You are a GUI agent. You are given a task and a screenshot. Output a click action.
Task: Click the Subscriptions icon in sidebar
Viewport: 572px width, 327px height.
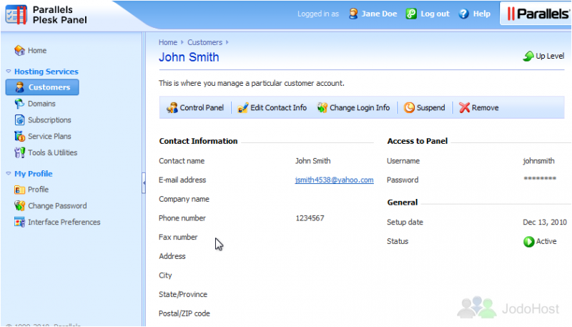click(x=19, y=119)
